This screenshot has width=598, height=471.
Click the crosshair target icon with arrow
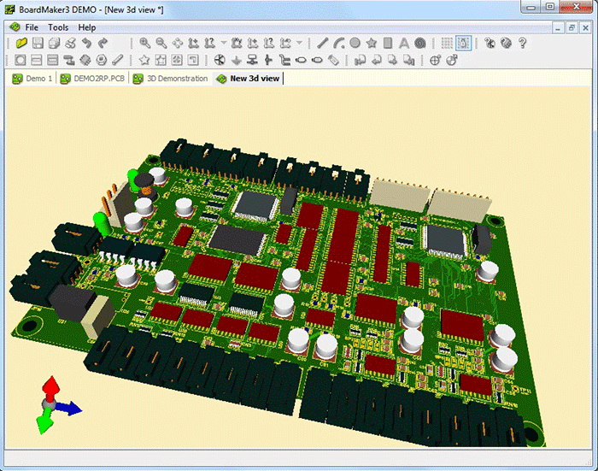click(x=435, y=60)
